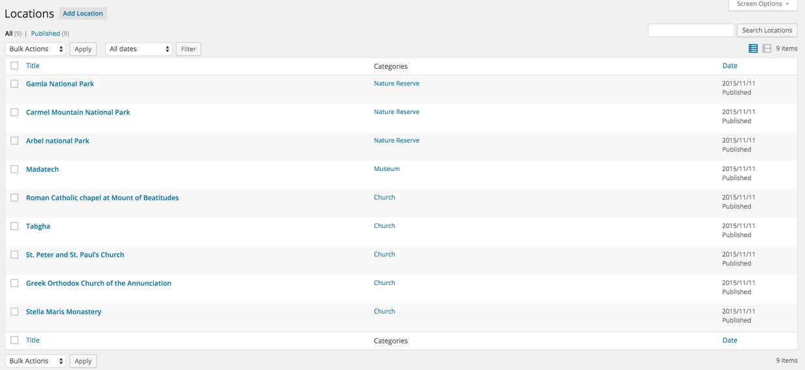Check the Gamla National Park checkbox

click(x=14, y=84)
